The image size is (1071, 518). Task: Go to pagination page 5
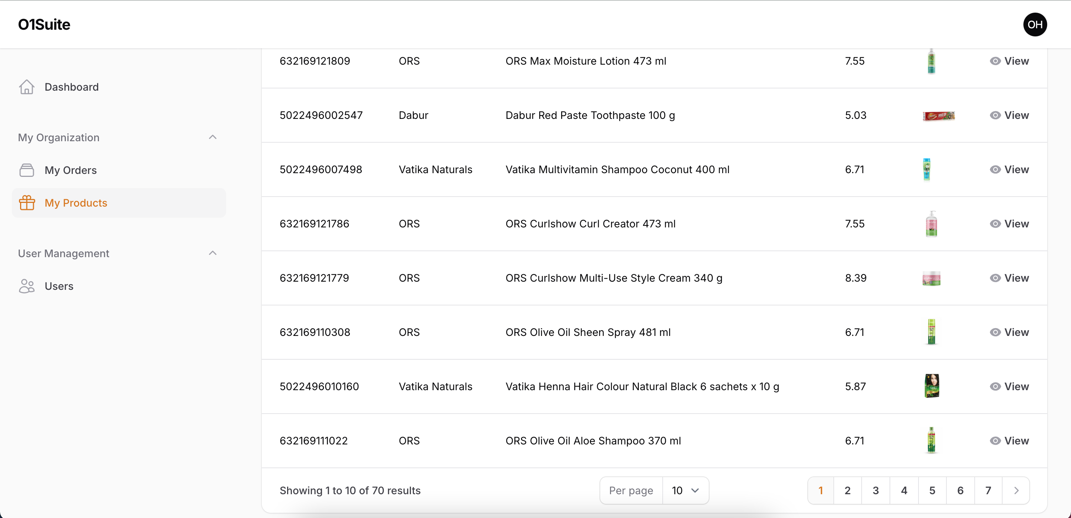pos(932,491)
